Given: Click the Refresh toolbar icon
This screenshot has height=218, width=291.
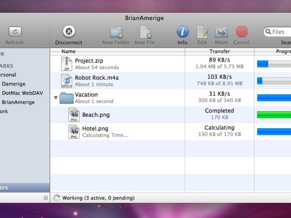Looking at the screenshot, I should point(15,32).
